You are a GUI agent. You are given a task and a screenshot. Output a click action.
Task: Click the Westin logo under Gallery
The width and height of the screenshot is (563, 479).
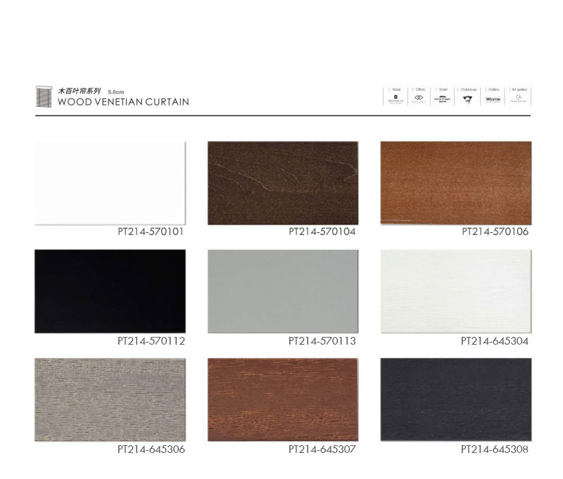pyautogui.click(x=493, y=99)
